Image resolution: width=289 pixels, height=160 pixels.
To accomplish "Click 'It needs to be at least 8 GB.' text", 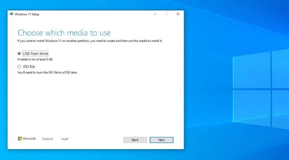I will pos(35,59).
